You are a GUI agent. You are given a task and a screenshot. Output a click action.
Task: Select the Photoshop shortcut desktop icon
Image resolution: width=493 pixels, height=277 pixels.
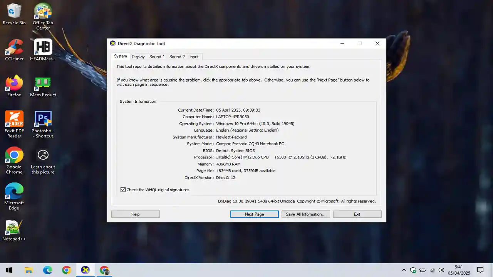(x=43, y=124)
